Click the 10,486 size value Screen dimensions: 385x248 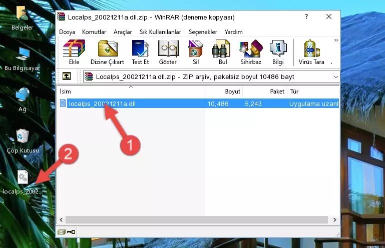tap(218, 104)
